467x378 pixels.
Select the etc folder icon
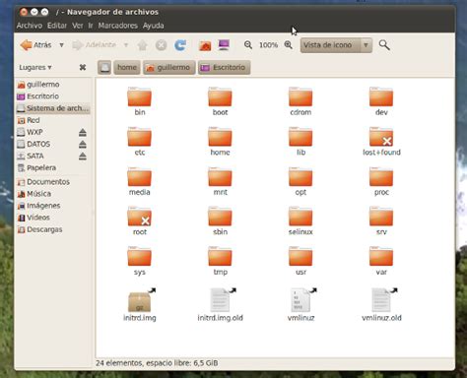click(139, 137)
